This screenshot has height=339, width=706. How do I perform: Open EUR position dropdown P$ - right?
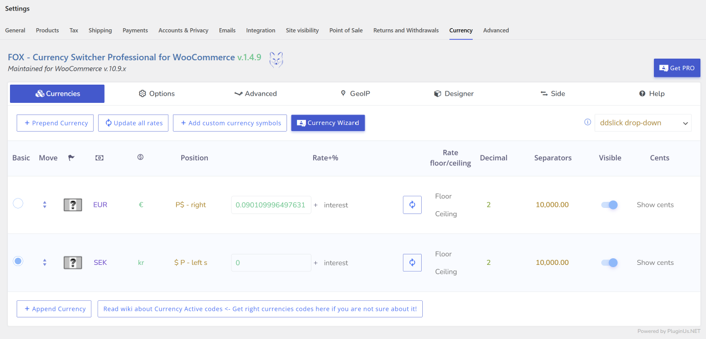coord(191,205)
